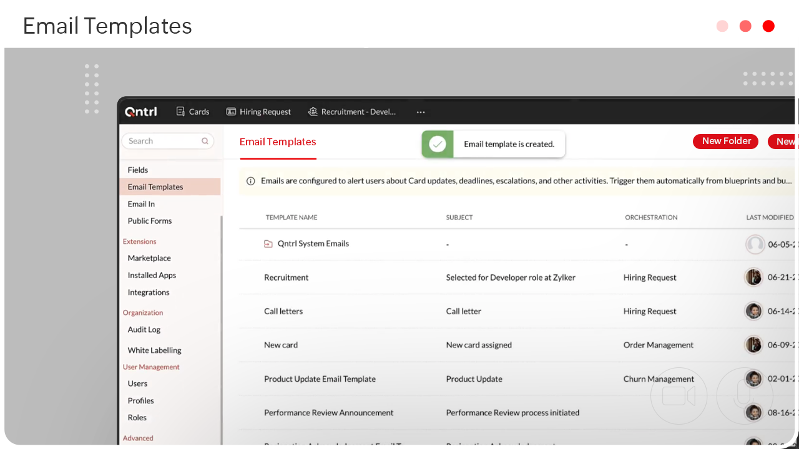This screenshot has width=799, height=449.
Task: Click the avatar on the Recruitment row
Action: (753, 277)
